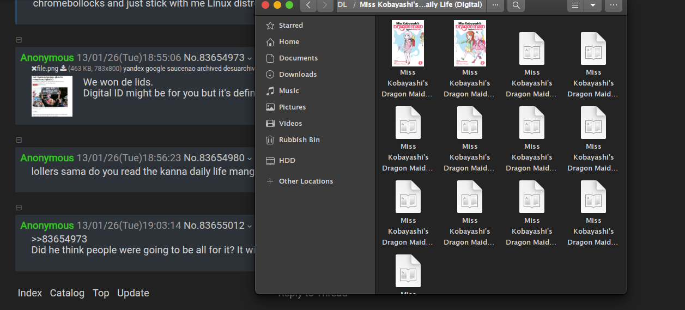Open the post menu arrow next to No.83654973

250,58
